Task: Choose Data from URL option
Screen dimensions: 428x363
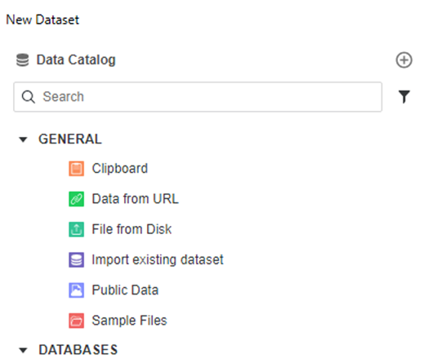Action: coord(135,199)
